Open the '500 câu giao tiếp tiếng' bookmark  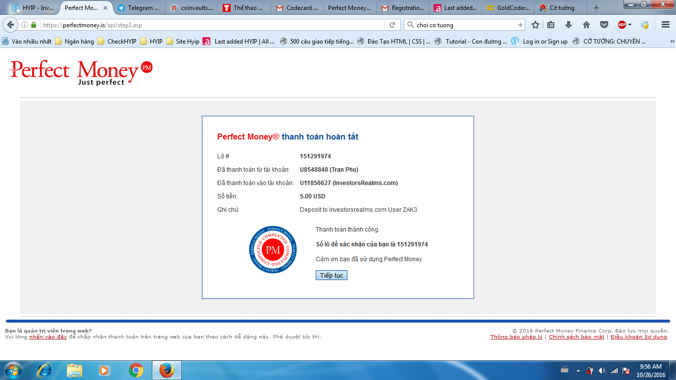coord(317,42)
